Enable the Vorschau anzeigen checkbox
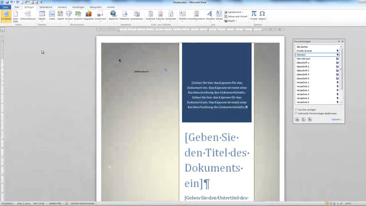366x206 pixels. point(296,110)
